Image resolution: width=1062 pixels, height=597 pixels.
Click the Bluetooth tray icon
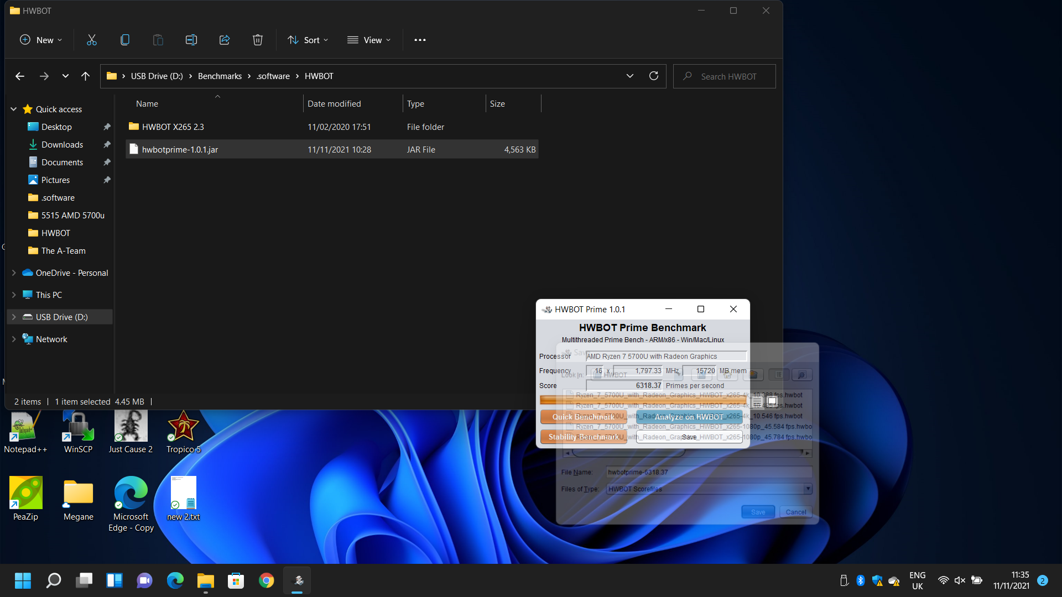861,580
